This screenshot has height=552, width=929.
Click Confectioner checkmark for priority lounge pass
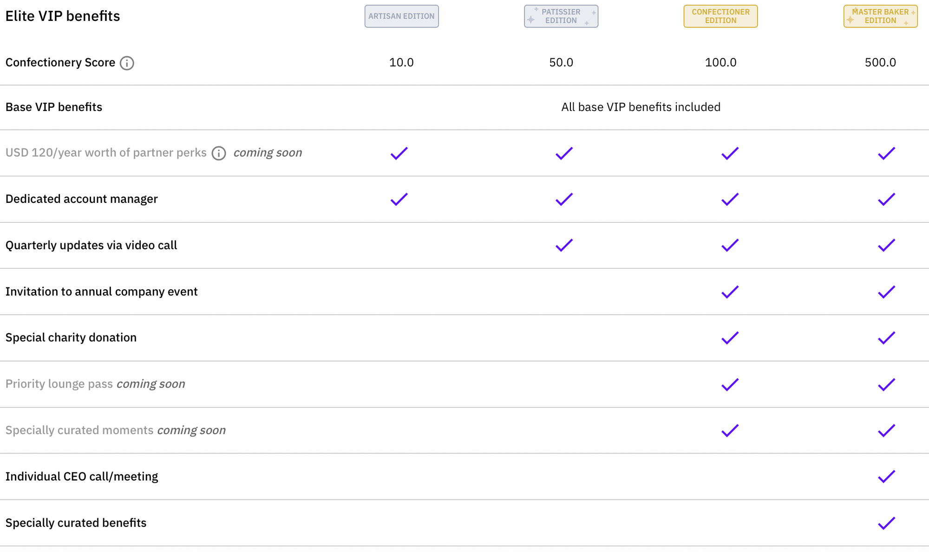730,384
